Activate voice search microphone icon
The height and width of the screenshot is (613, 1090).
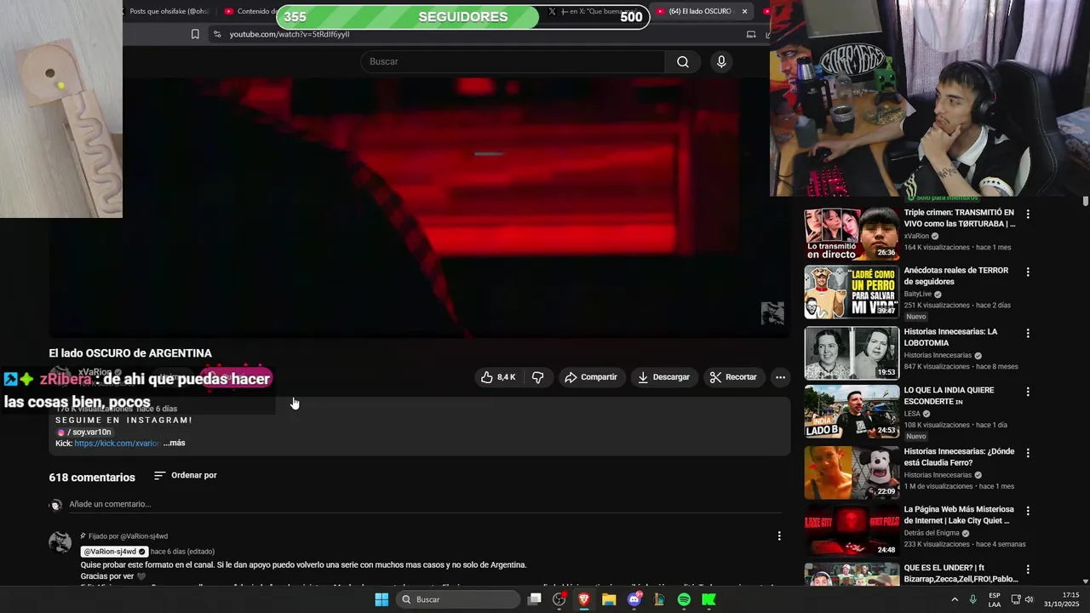(721, 61)
